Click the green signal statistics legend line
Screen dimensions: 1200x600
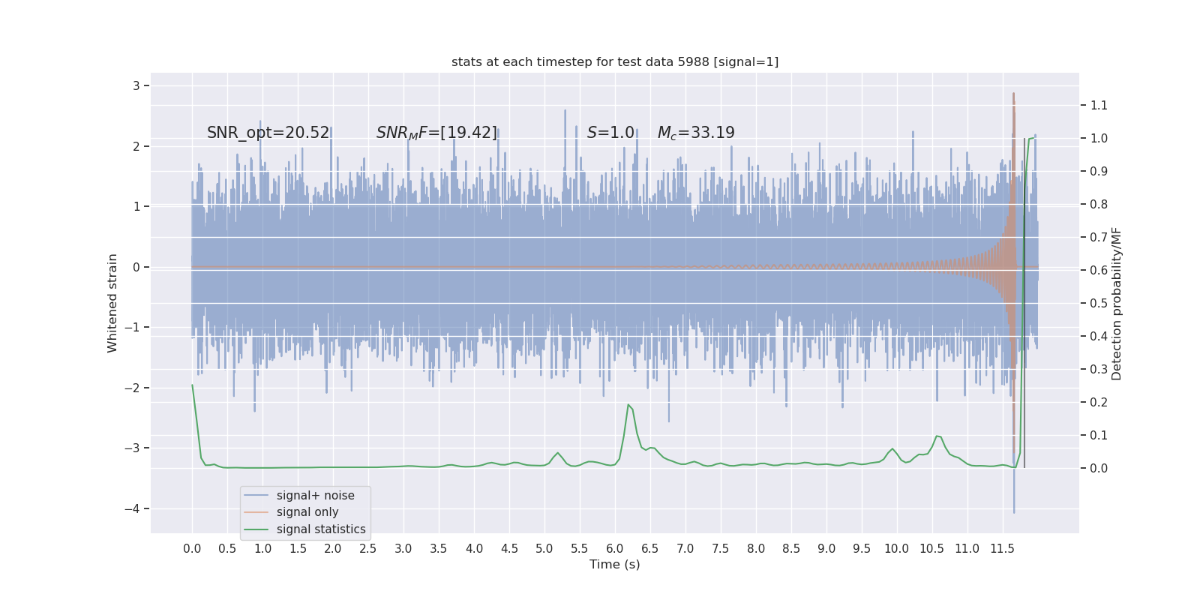(256, 529)
